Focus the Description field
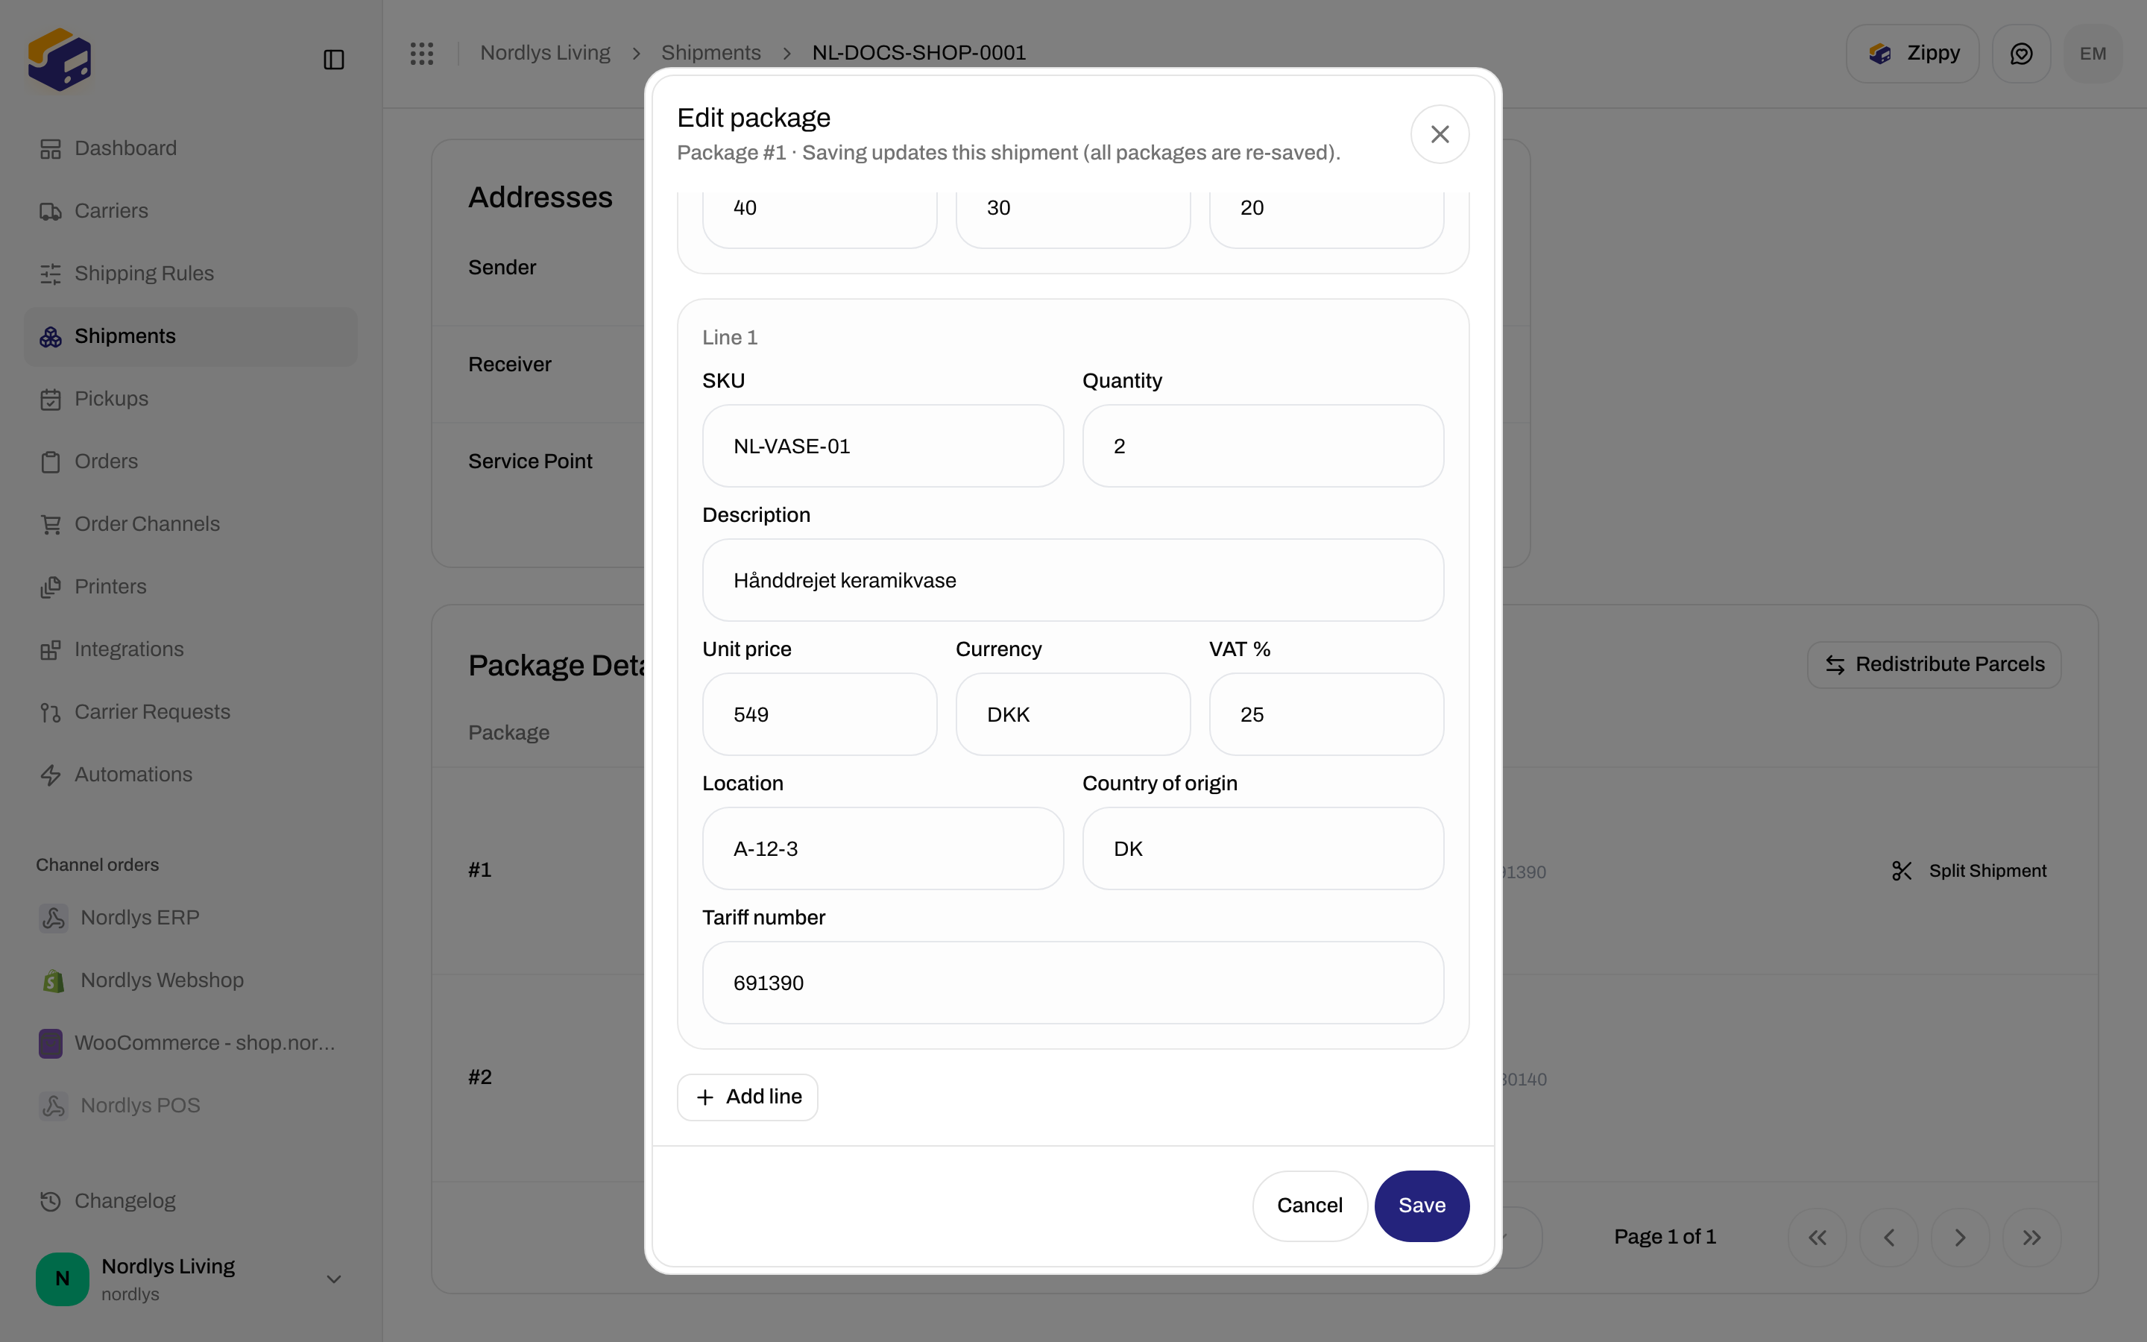Image resolution: width=2147 pixels, height=1342 pixels. [1073, 581]
